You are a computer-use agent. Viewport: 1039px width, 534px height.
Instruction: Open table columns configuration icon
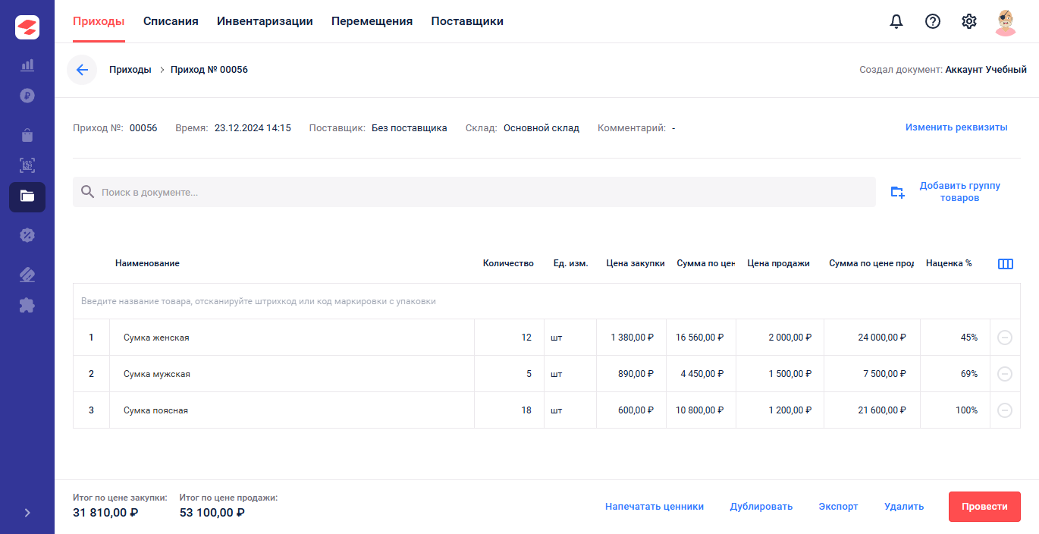(x=1006, y=264)
